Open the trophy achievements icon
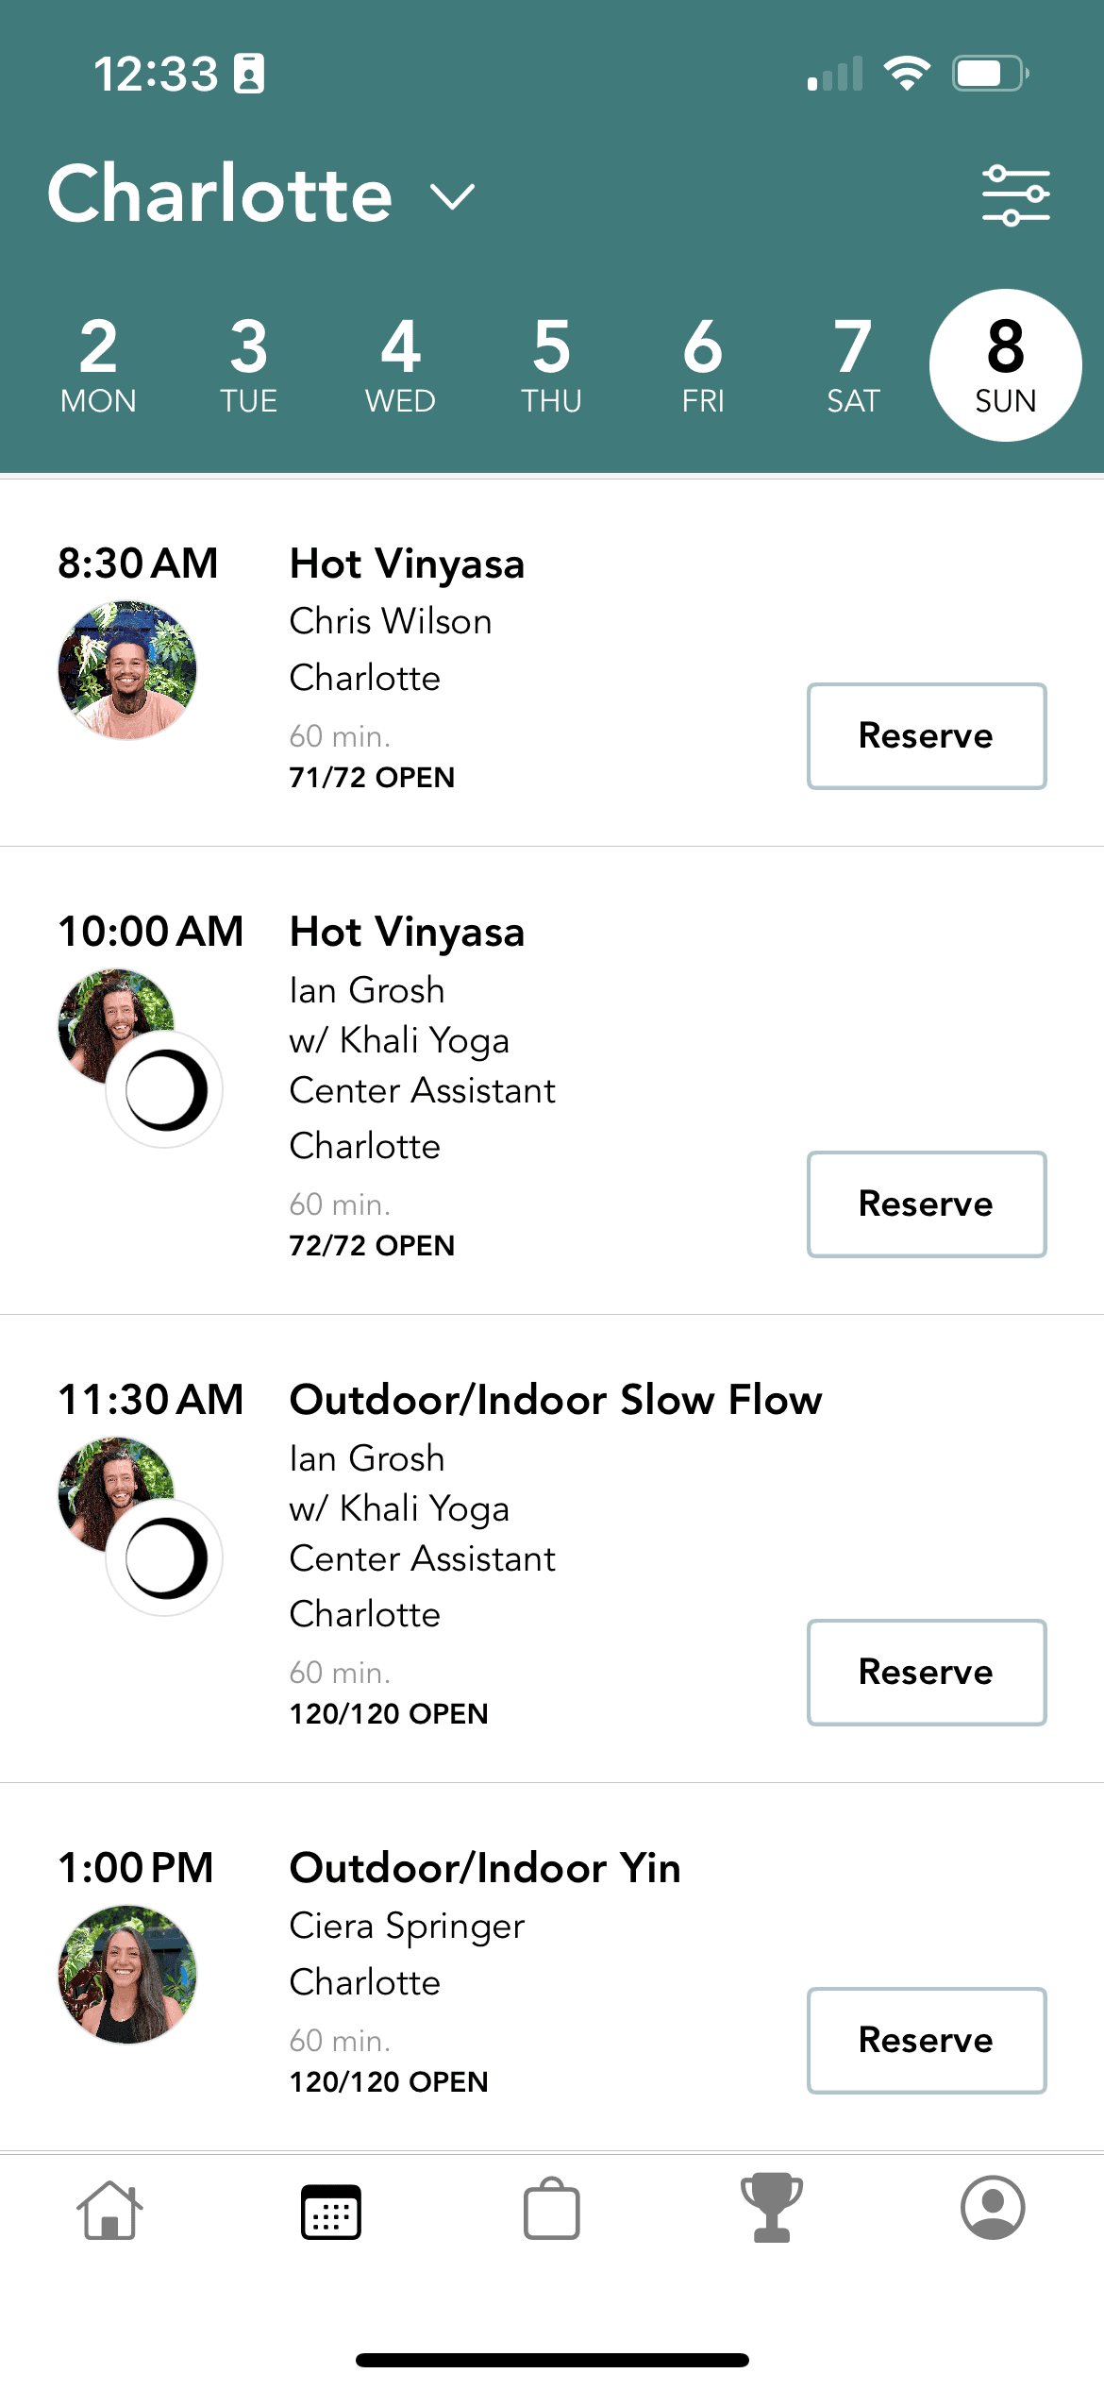 point(772,2209)
